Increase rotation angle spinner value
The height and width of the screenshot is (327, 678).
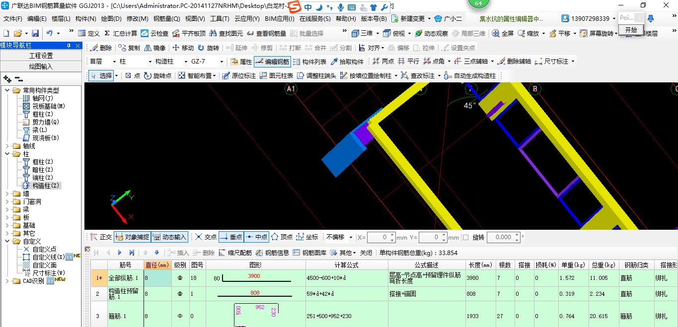click(x=516, y=235)
